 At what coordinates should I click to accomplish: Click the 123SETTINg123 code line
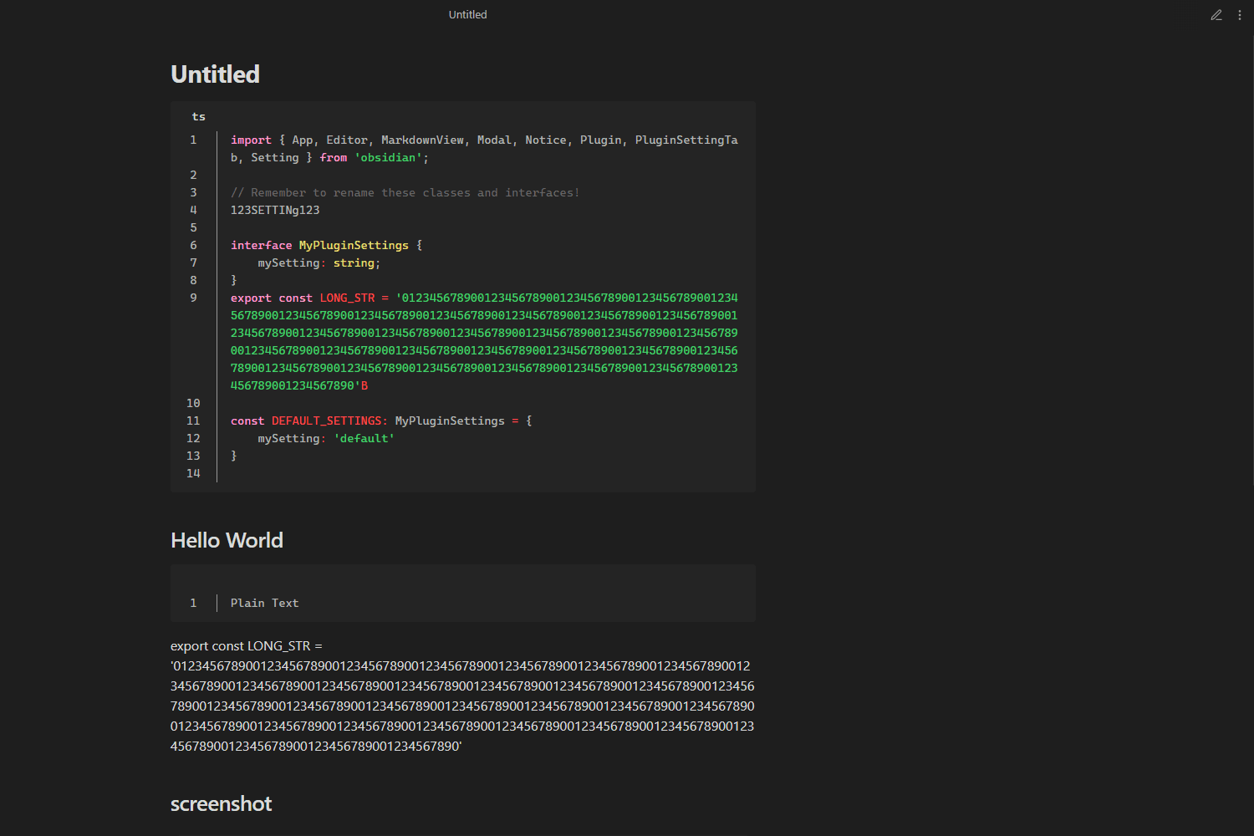pyautogui.click(x=275, y=211)
